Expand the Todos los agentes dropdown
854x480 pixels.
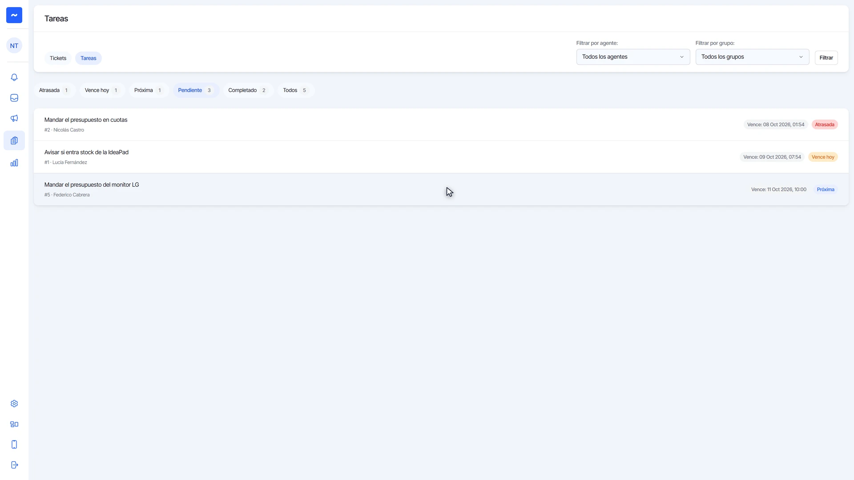(x=633, y=57)
